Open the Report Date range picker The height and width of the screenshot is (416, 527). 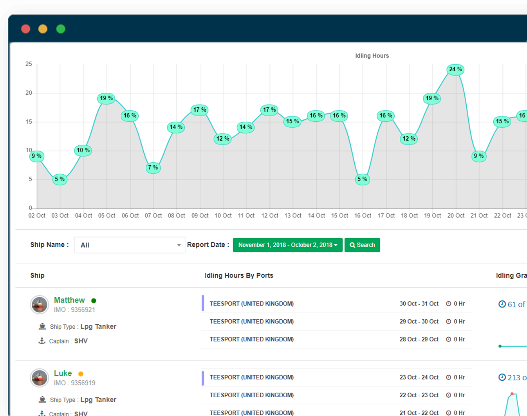click(x=287, y=245)
